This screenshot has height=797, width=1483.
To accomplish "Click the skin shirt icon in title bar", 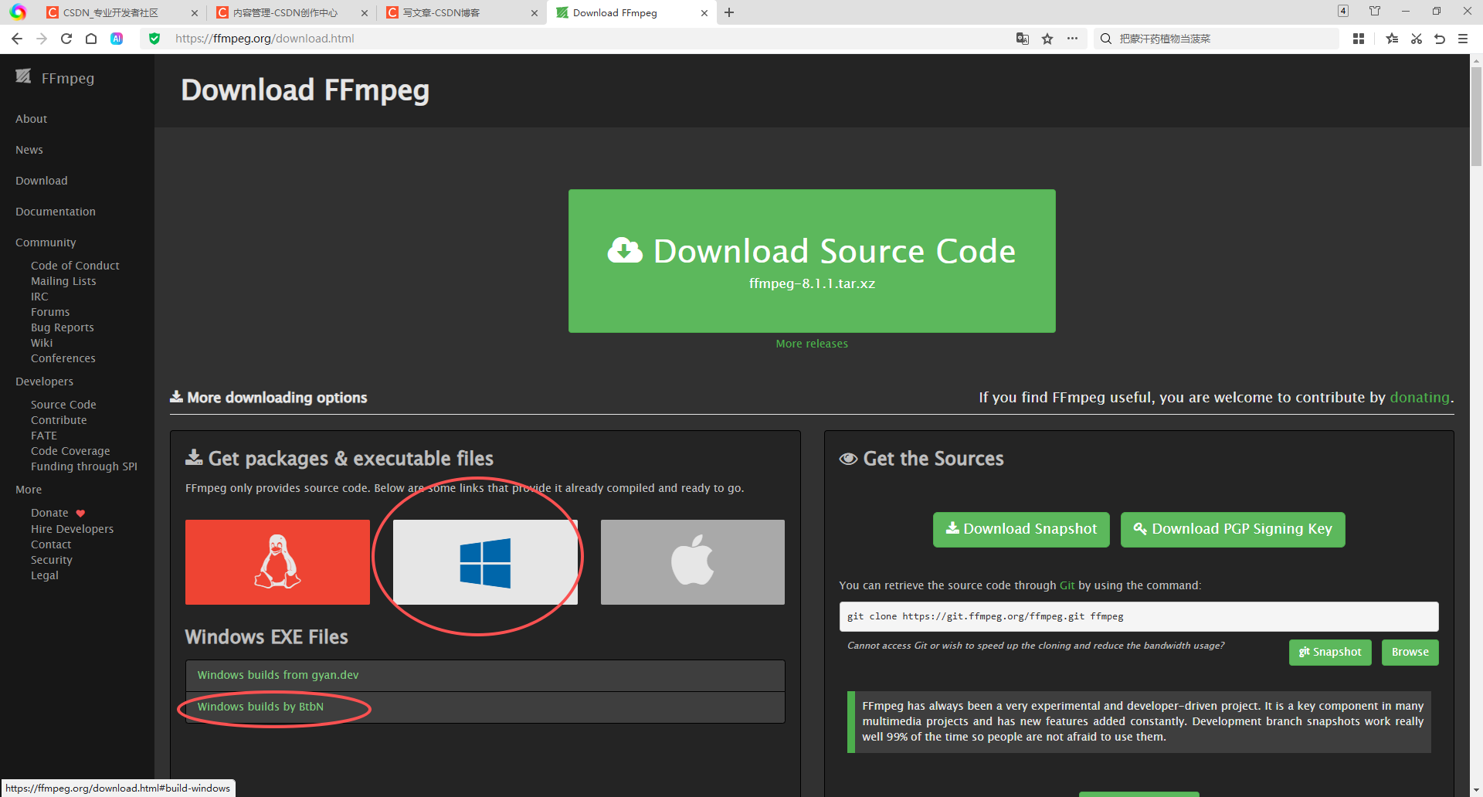I will click(1375, 11).
